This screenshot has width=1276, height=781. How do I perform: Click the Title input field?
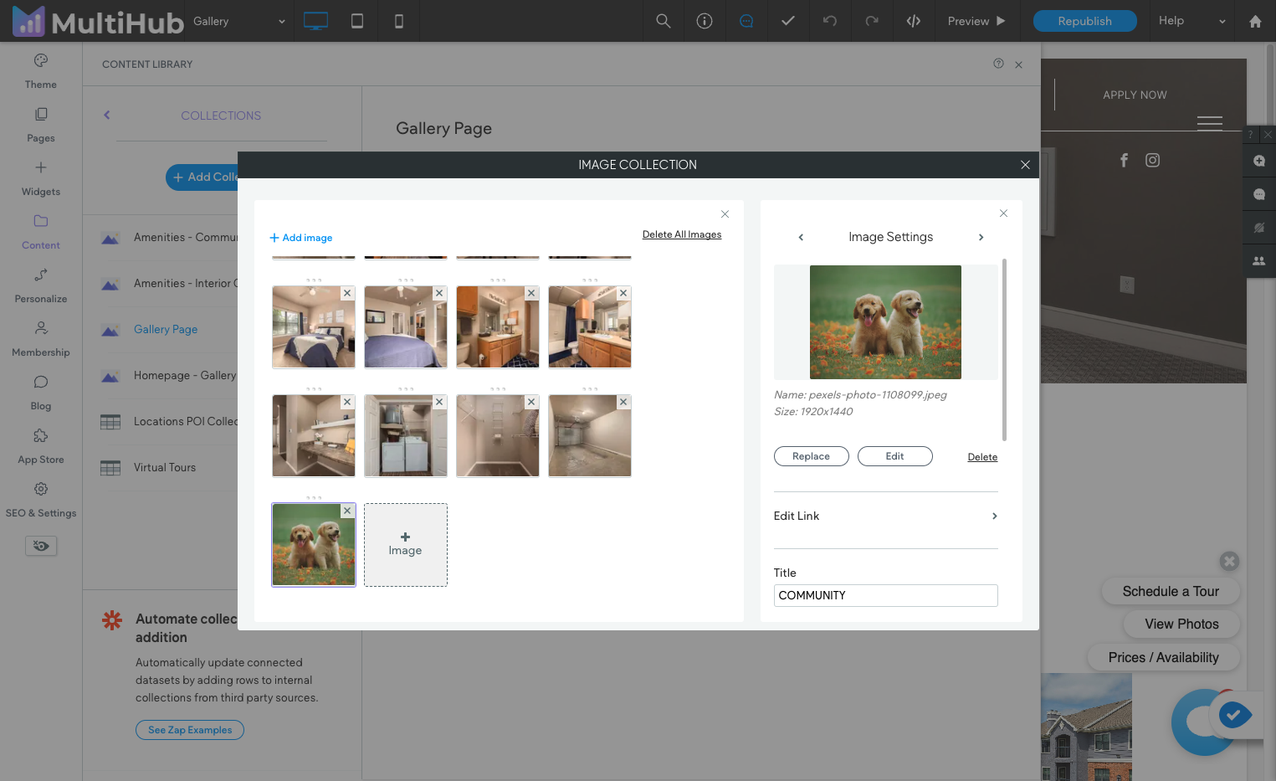point(885,595)
